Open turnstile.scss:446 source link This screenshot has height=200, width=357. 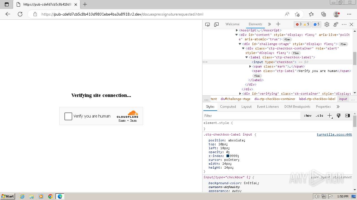coord(334,134)
